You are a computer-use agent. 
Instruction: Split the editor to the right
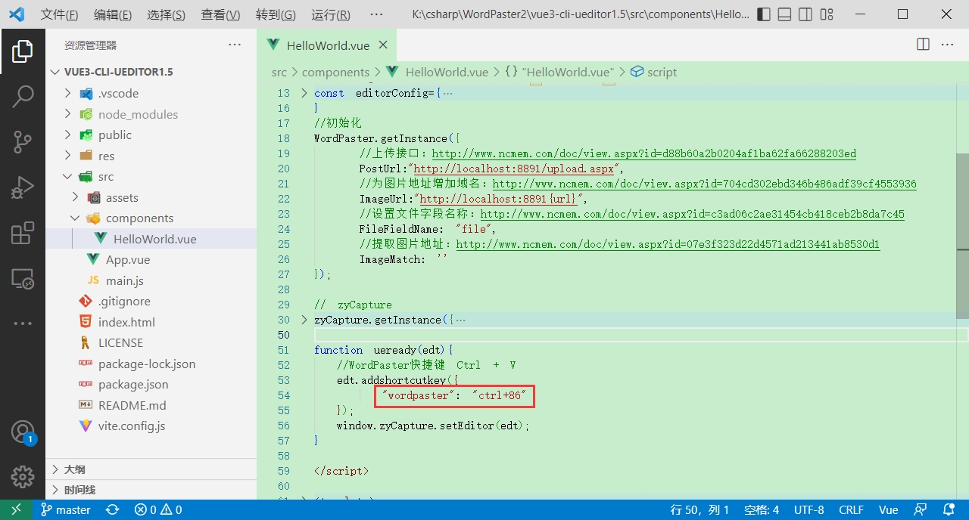(923, 45)
